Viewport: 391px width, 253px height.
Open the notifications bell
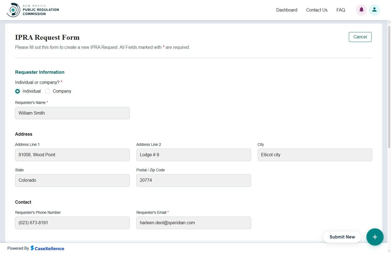click(361, 10)
